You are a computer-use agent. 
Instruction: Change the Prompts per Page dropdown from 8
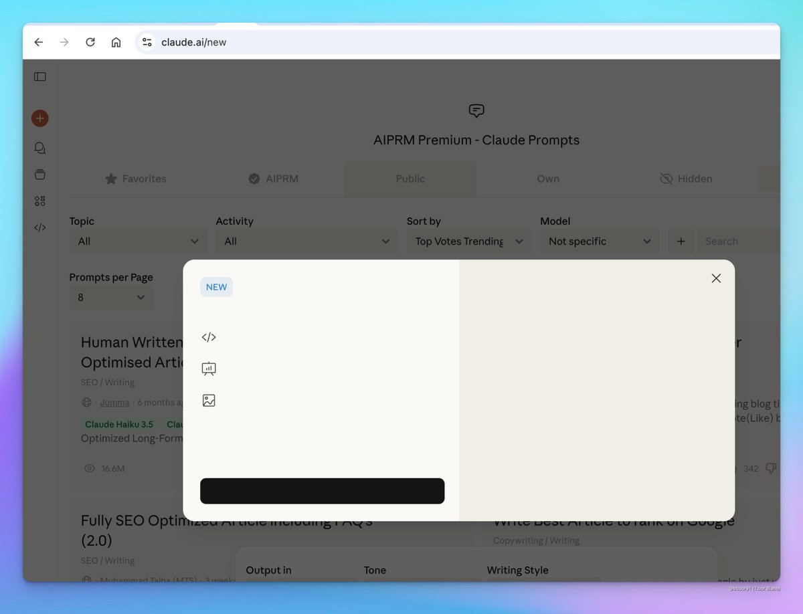[x=111, y=297]
